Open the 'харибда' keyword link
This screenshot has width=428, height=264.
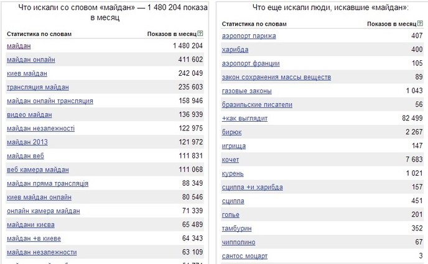pos(235,50)
